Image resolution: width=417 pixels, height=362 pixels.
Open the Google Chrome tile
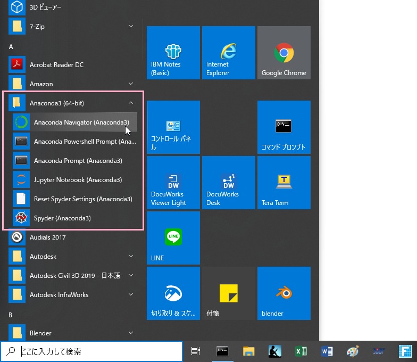284,53
